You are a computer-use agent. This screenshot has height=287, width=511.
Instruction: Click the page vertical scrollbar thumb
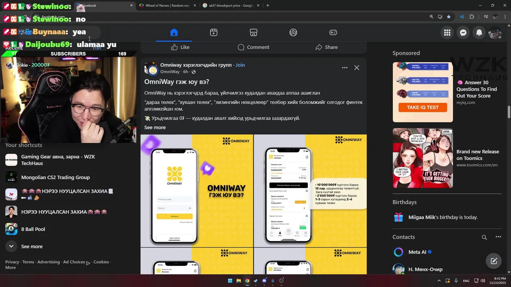509,112
